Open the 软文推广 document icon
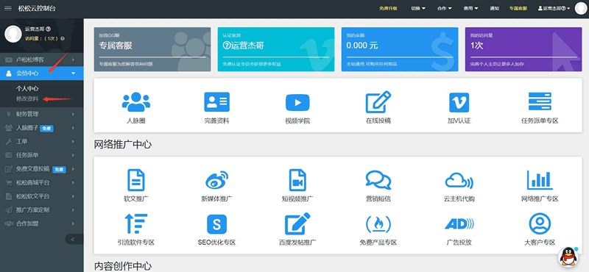589x272 pixels. point(136,180)
